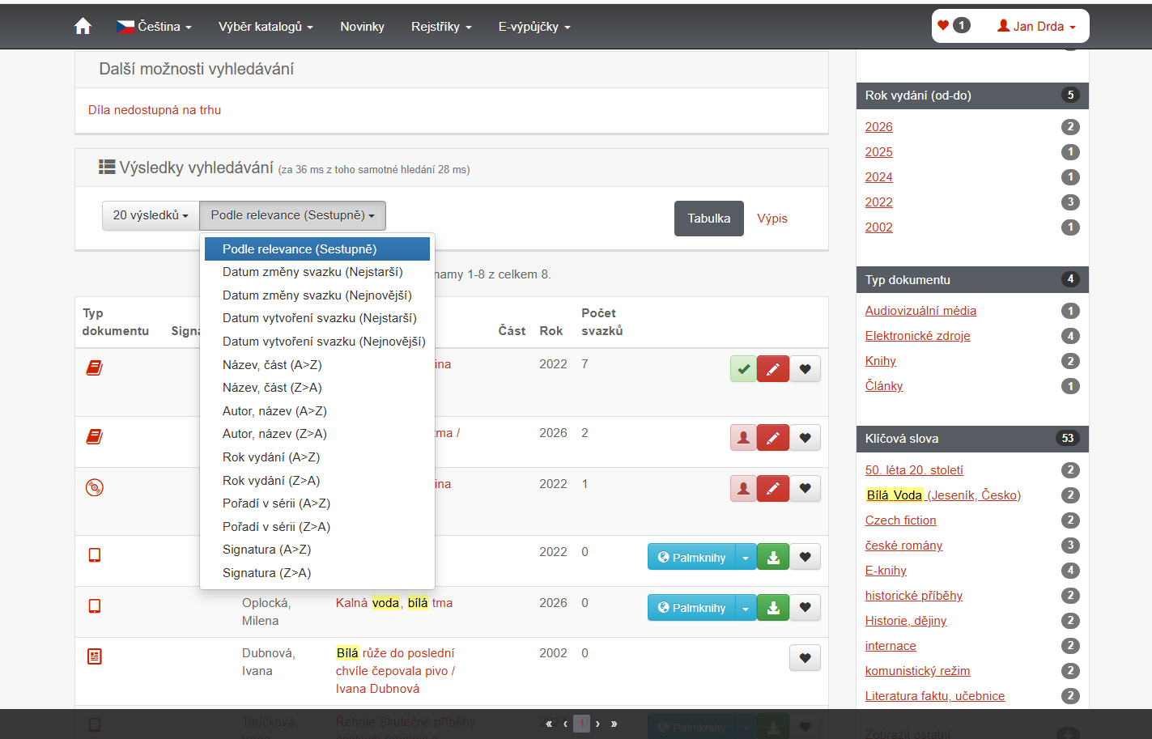Filter by publication year 2026

click(x=878, y=127)
